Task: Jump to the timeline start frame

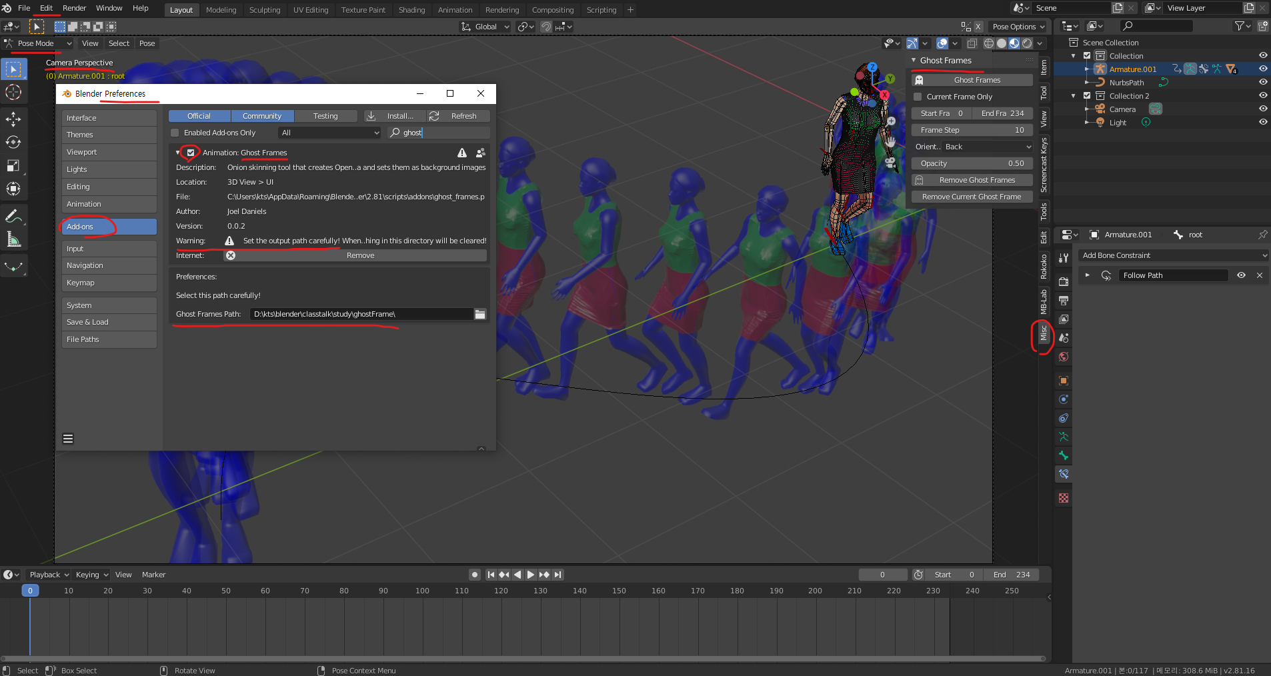Action: (x=491, y=575)
